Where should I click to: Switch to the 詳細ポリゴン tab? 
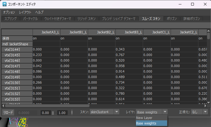click(192, 18)
